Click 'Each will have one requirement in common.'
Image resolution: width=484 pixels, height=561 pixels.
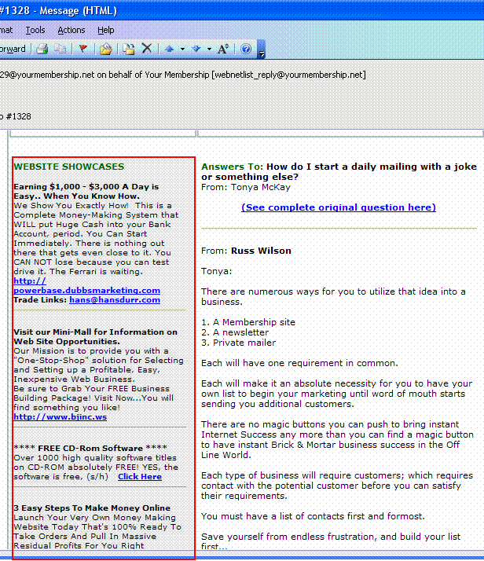(x=299, y=363)
